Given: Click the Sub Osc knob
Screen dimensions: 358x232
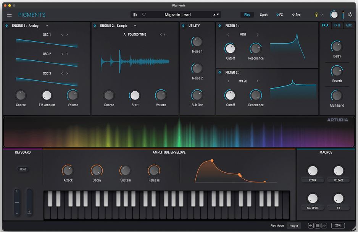Looking at the screenshot, I should coord(197,95).
